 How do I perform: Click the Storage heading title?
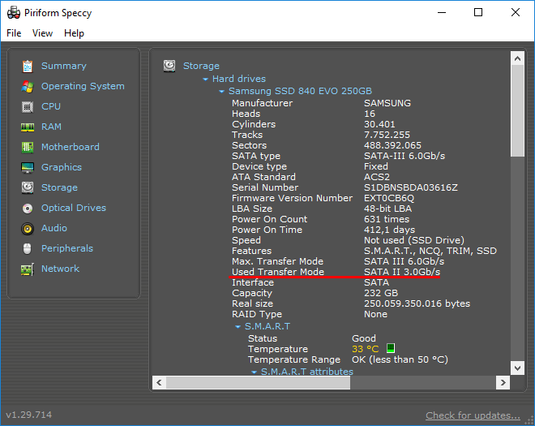201,66
